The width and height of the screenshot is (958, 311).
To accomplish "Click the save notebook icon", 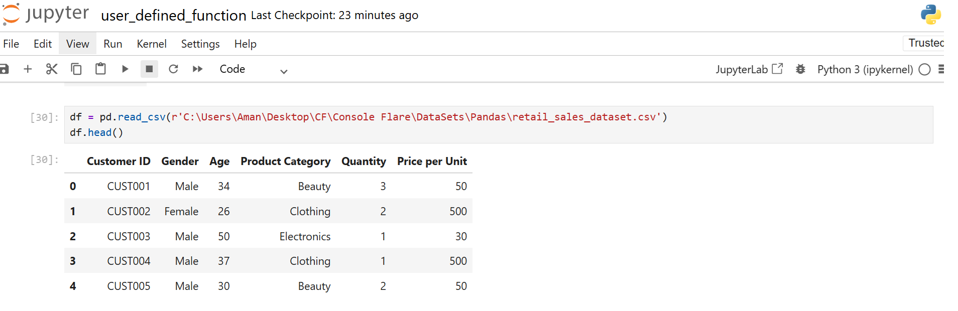I will (4, 69).
